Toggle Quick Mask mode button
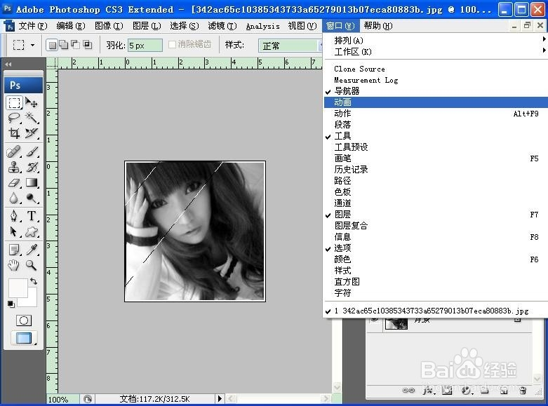The width and height of the screenshot is (548, 406). pyautogui.click(x=24, y=320)
